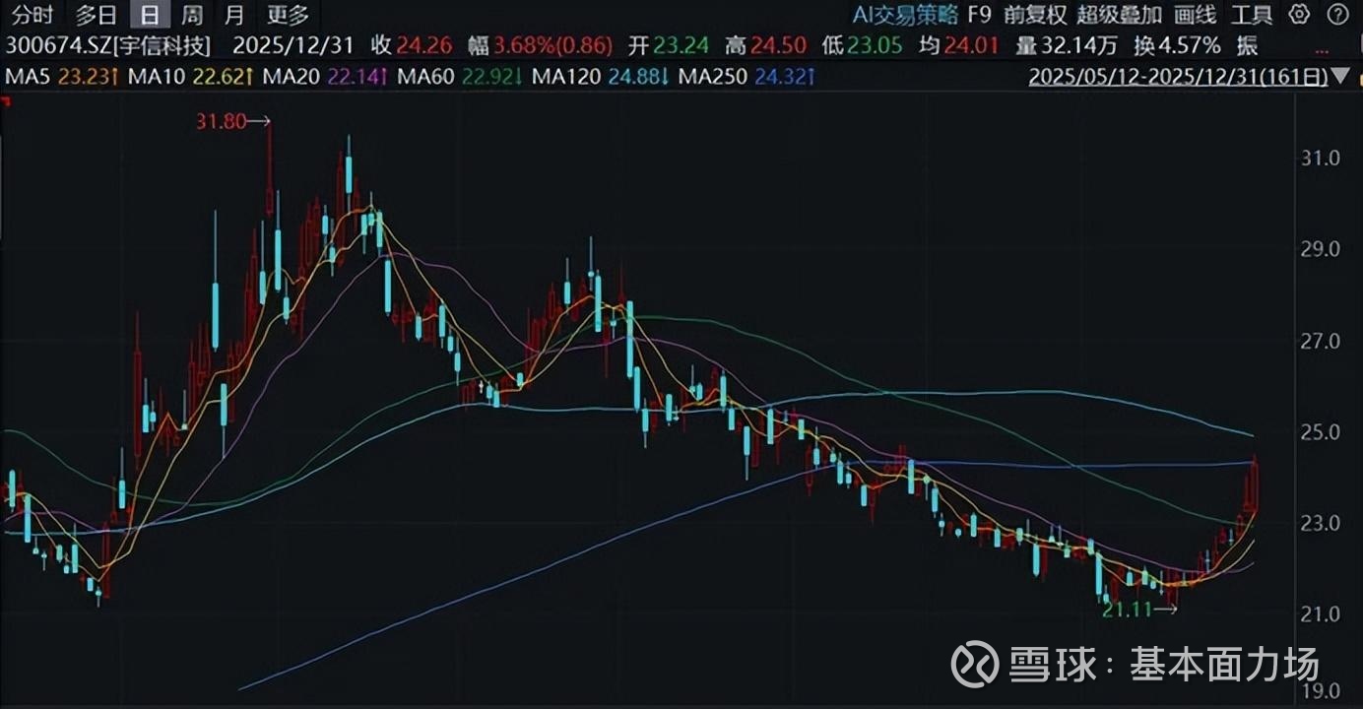This screenshot has height=709, width=1363.
Task: Click the 21.11 lowest price marker
Action: coord(1139,610)
